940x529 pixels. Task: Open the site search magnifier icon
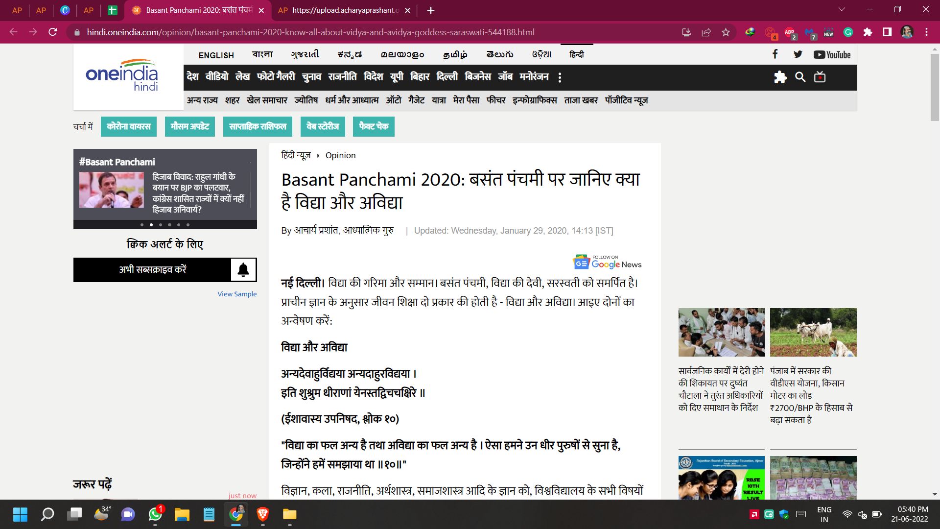coord(800,77)
